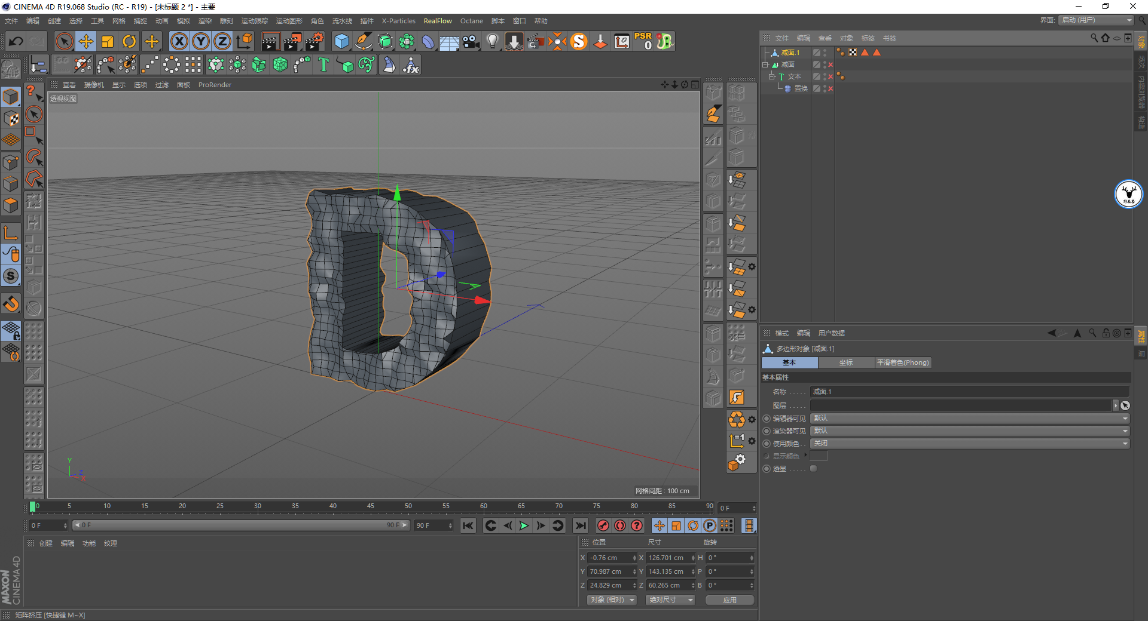Image resolution: width=1148 pixels, height=621 pixels.
Task: Select the Rotate tool in top toolbar
Action: tap(129, 41)
